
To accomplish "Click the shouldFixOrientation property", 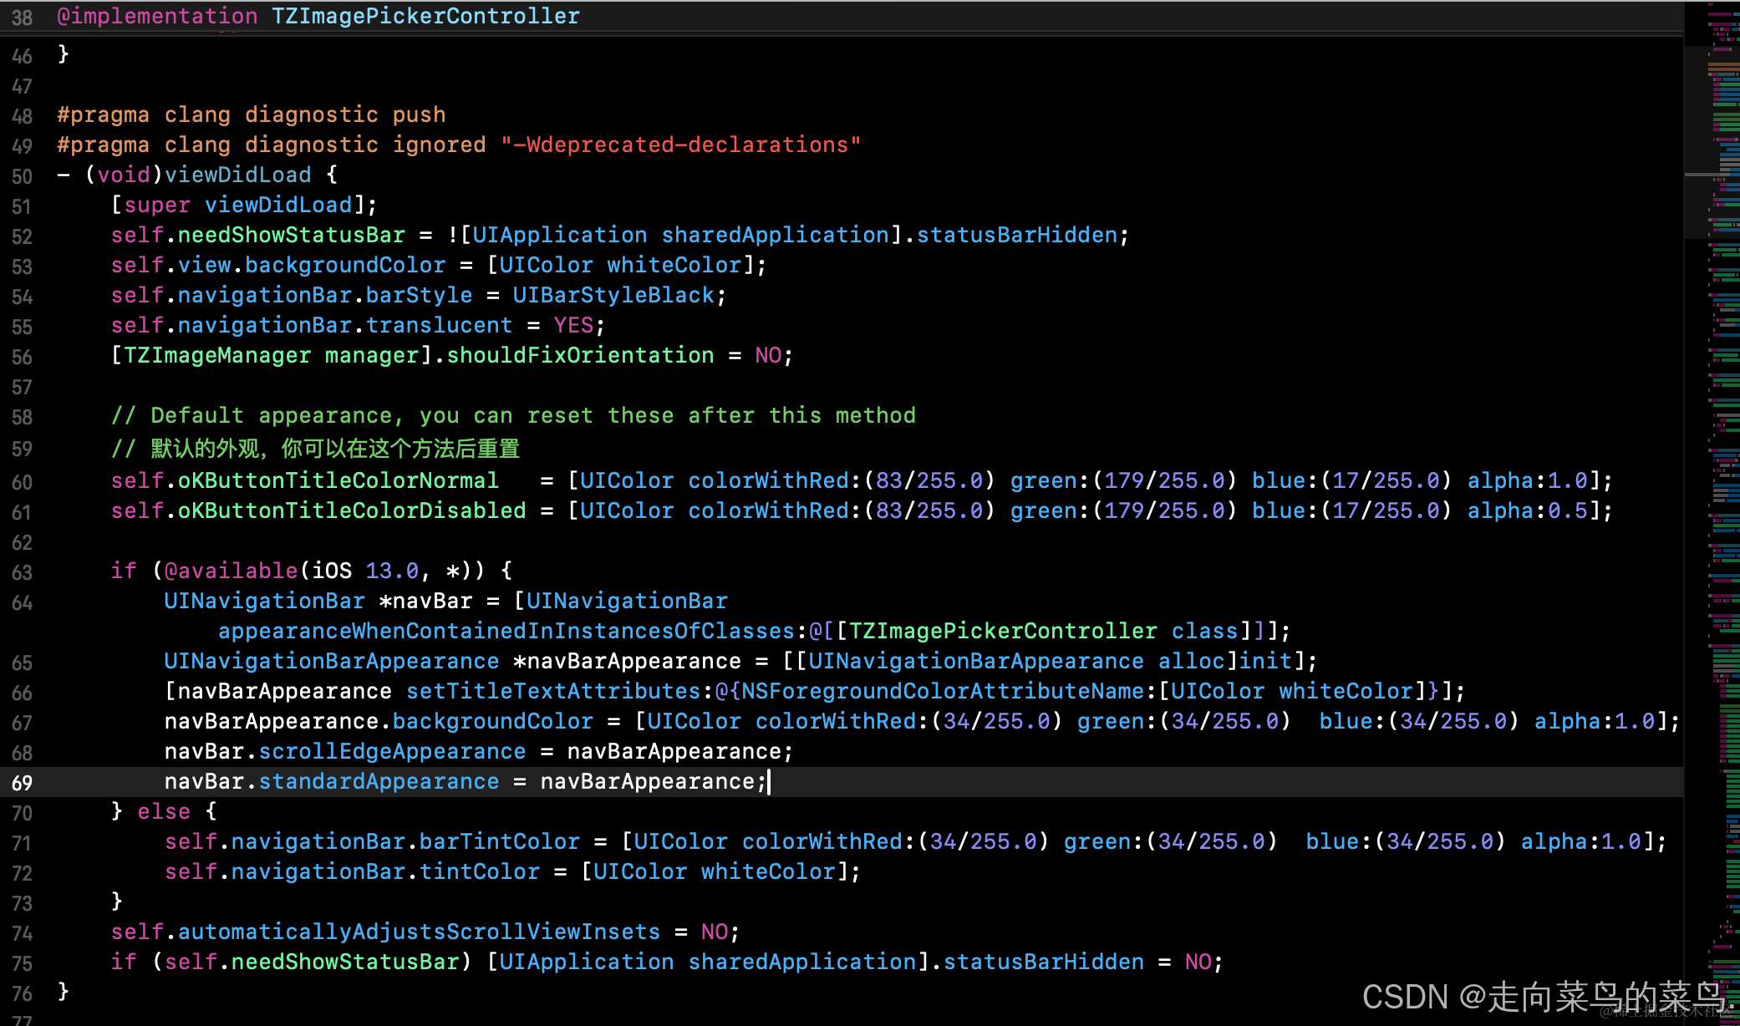I will pyautogui.click(x=580, y=355).
